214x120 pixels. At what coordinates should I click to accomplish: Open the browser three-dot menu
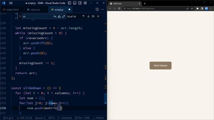pos(211,9)
